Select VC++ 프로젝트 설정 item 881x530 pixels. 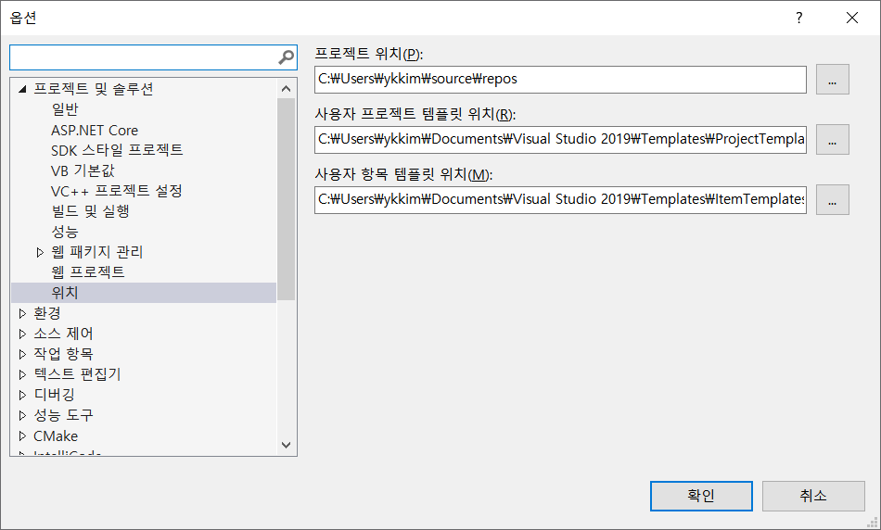116,191
